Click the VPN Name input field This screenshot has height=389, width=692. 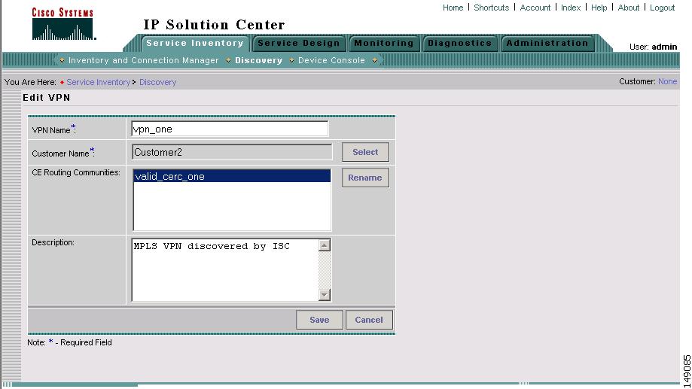(x=230, y=129)
